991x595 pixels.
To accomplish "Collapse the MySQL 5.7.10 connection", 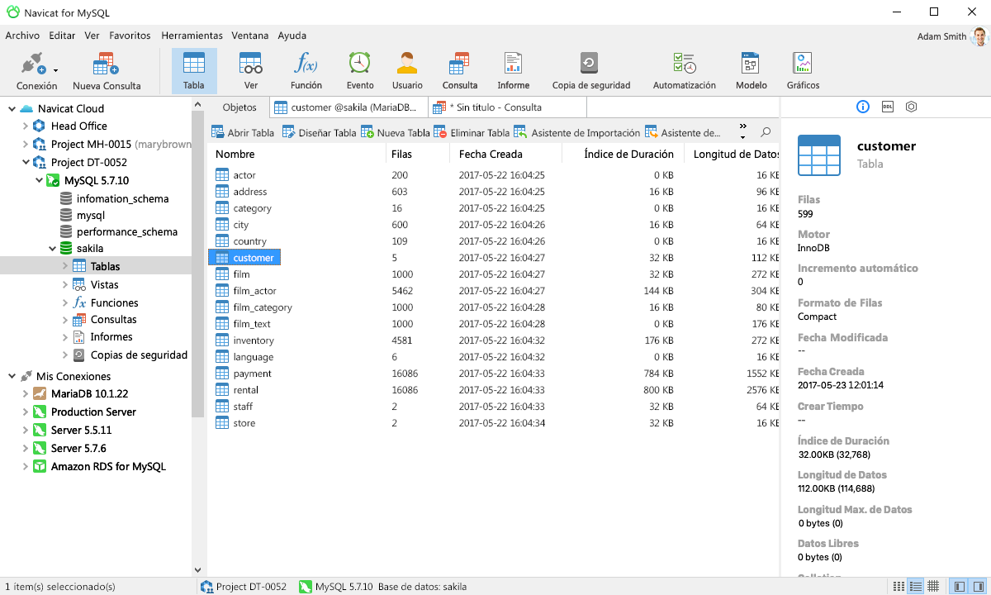I will click(40, 180).
